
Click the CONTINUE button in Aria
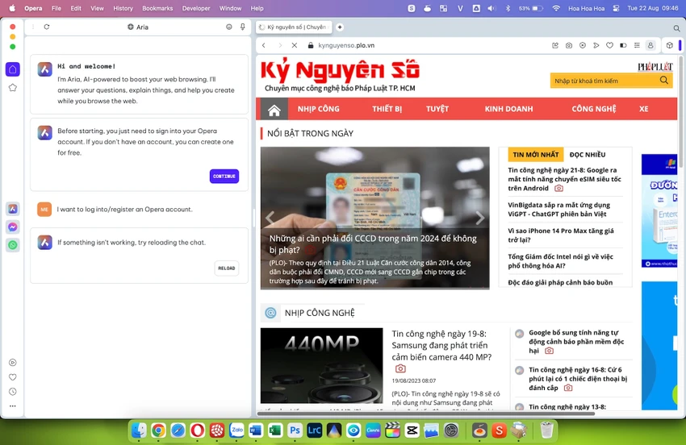point(224,177)
